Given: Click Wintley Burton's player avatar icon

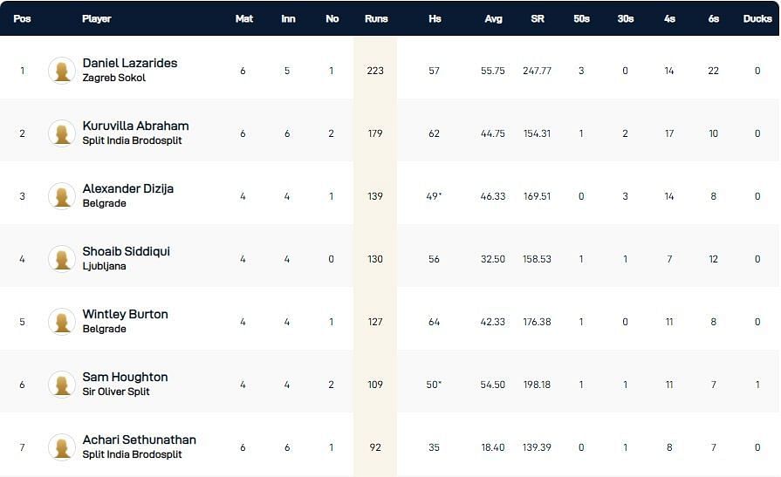Looking at the screenshot, I should tap(62, 322).
